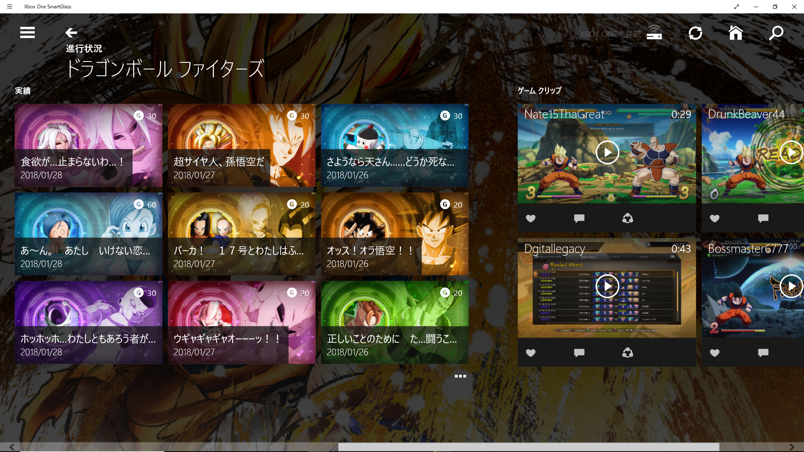Comment on the Dgitallegacy clip
Screen dimensions: 804x452
(579, 353)
